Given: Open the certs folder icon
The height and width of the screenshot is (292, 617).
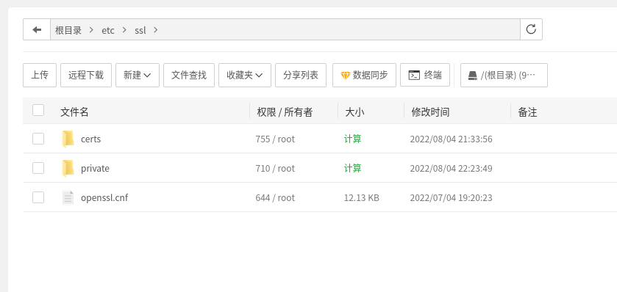Looking at the screenshot, I should 68,139.
